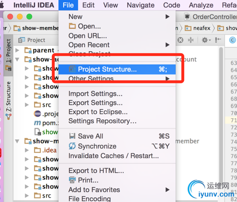This screenshot has width=237, height=202.
Task: Click the collapse all icon
Action: (x=191, y=40)
